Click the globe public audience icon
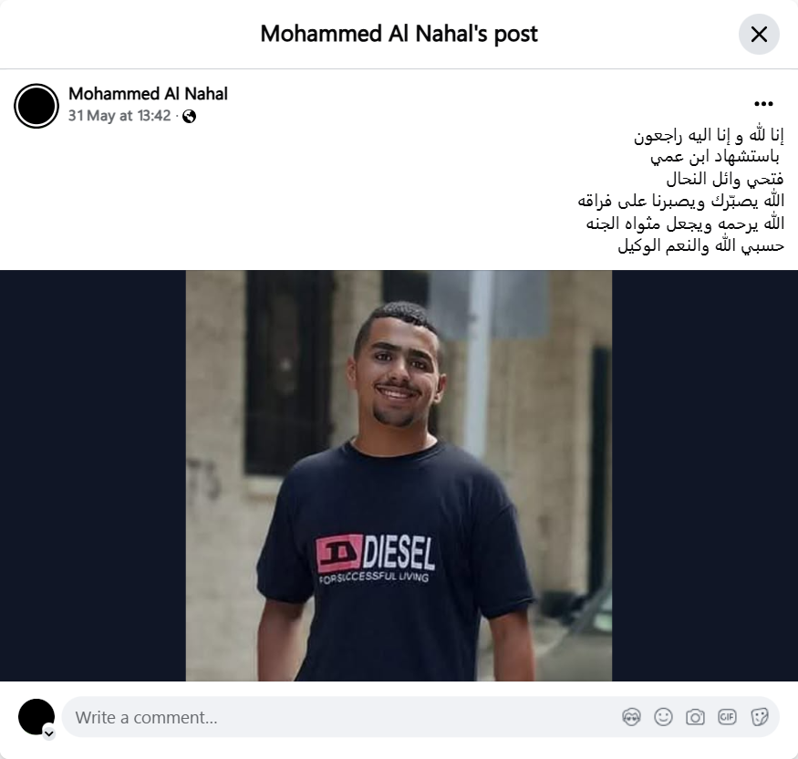This screenshot has height=759, width=798. [x=190, y=117]
